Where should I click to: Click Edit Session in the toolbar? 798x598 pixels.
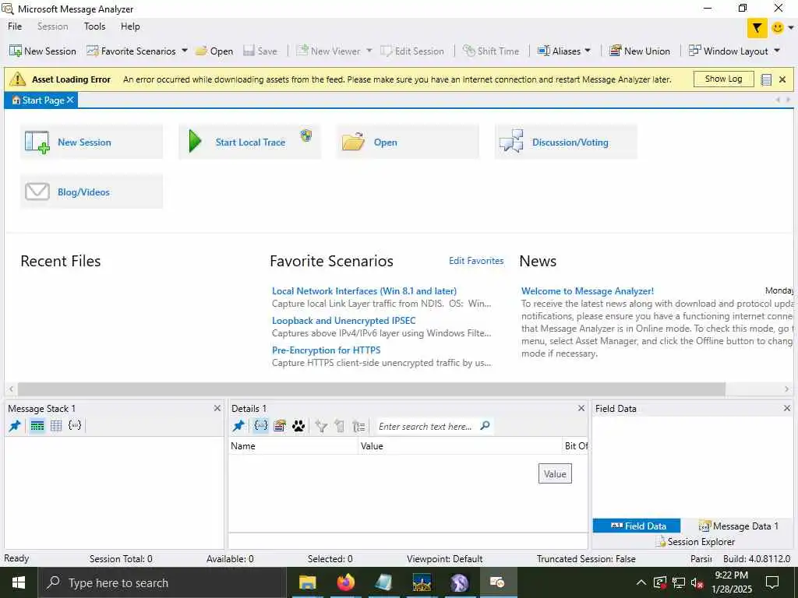click(x=413, y=51)
